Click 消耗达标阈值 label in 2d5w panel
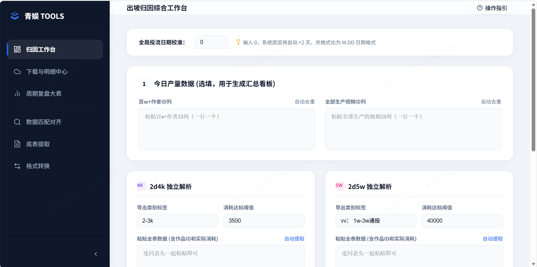The height and width of the screenshot is (267, 537). pos(437,207)
